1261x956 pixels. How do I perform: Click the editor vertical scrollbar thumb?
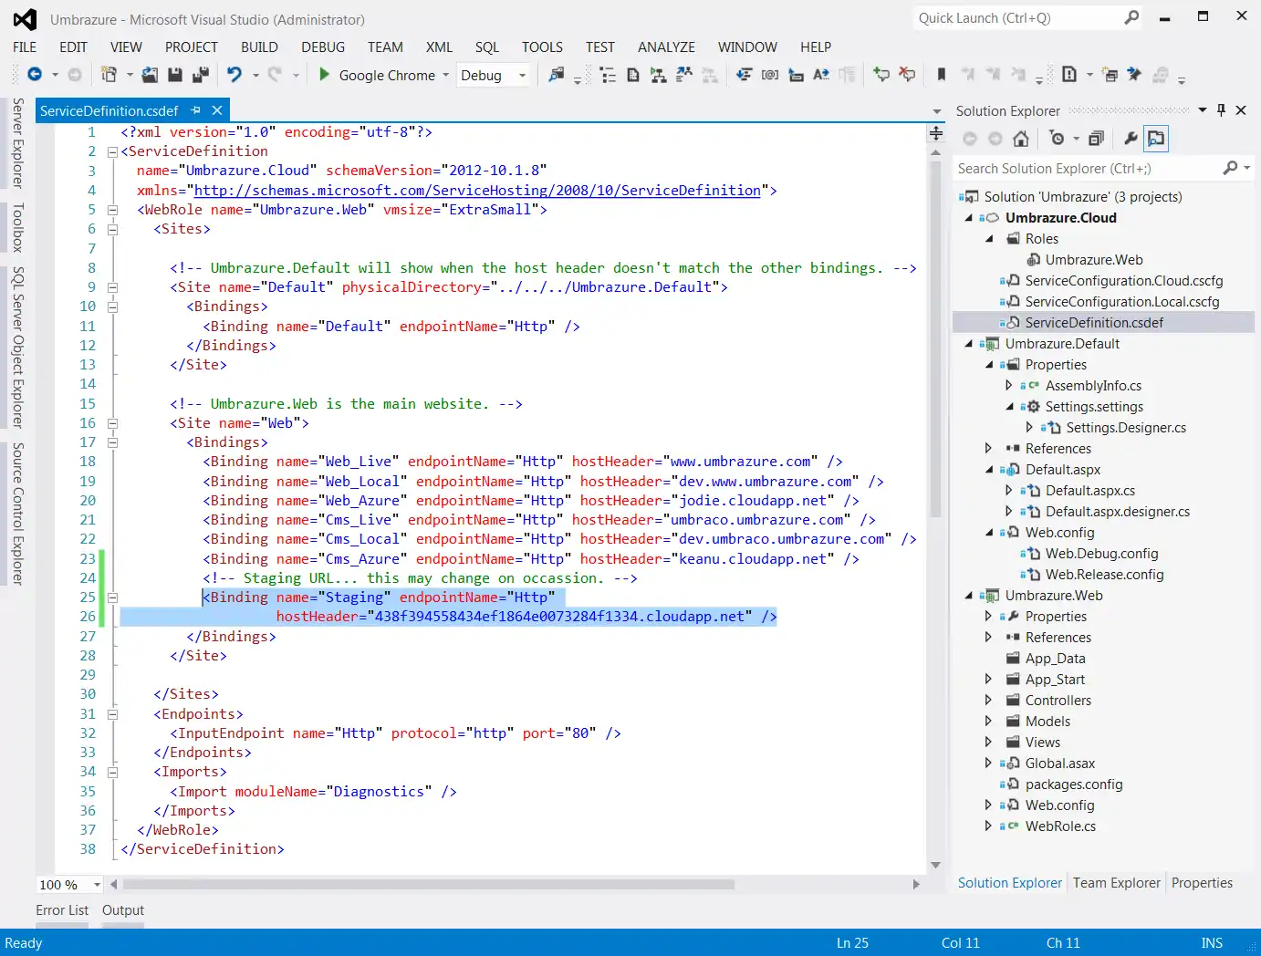pyautogui.click(x=935, y=338)
